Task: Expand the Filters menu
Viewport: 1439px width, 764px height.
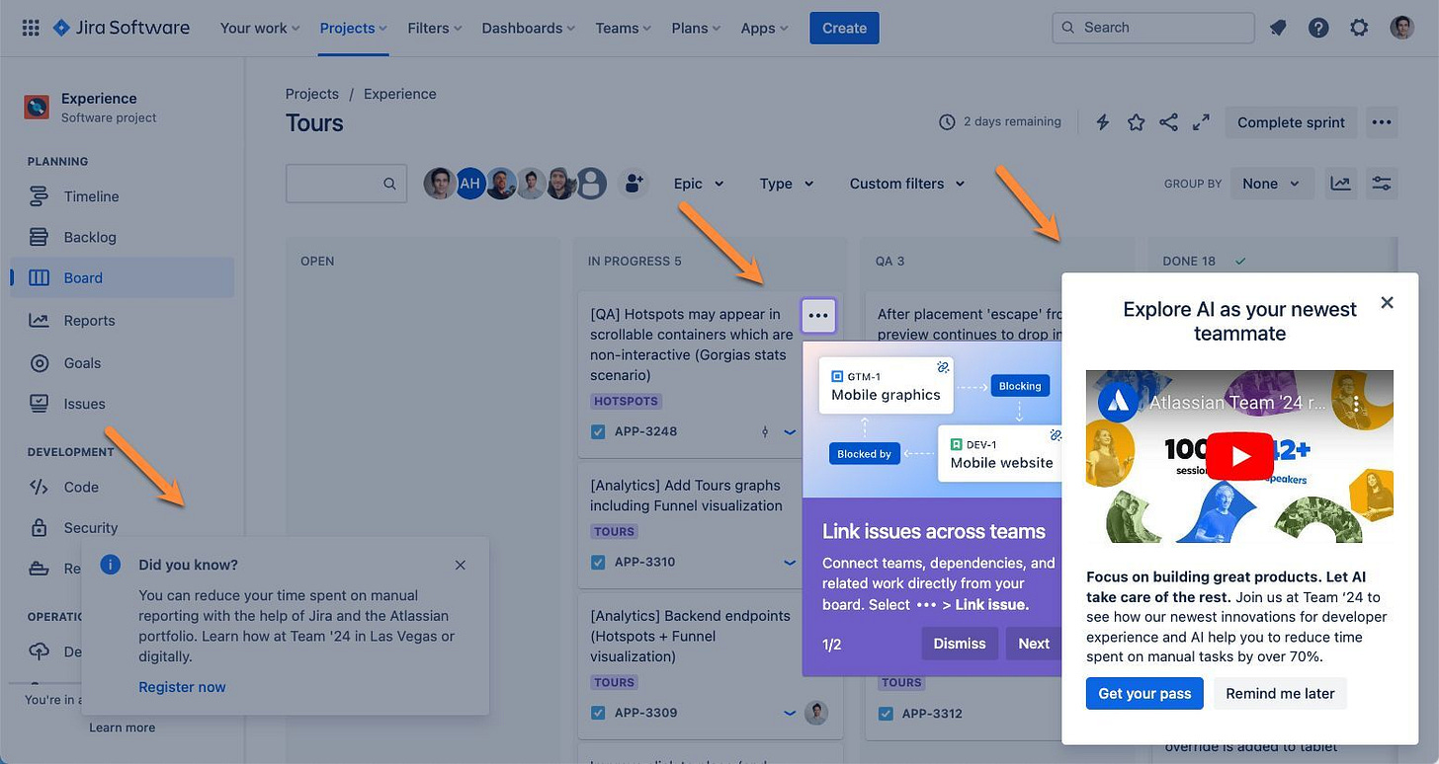Action: [435, 28]
